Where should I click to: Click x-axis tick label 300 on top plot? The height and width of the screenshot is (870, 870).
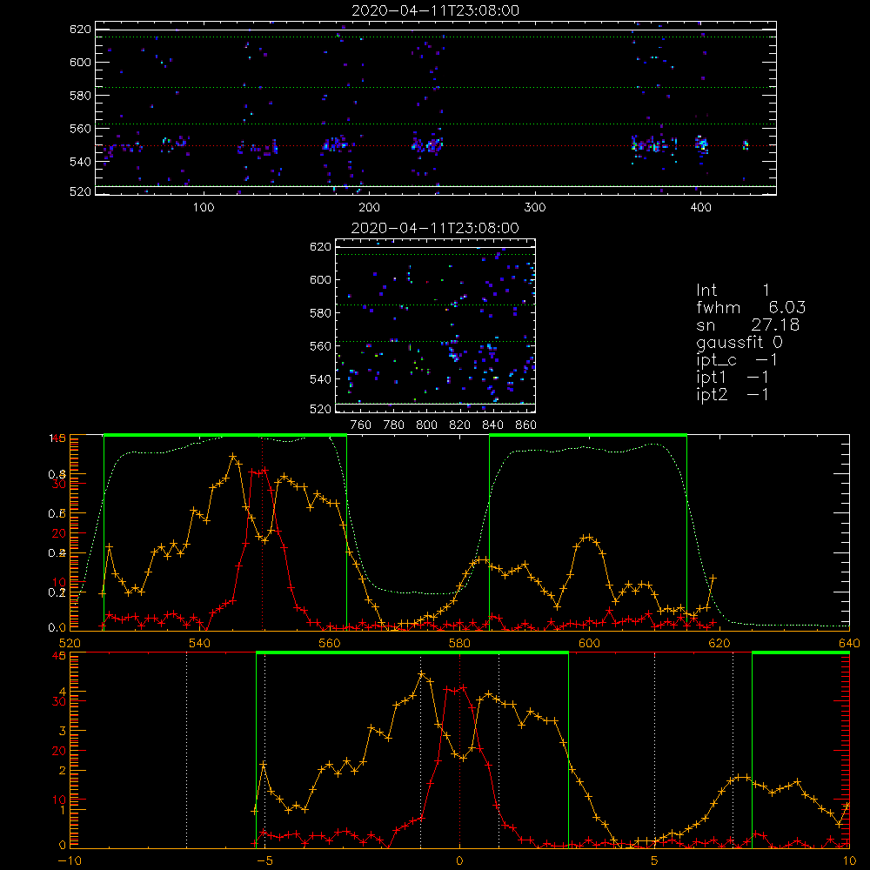[535, 208]
